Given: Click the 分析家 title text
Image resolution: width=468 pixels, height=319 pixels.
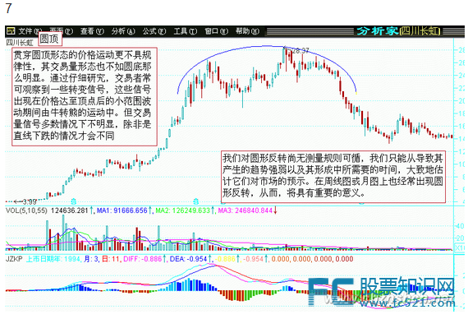Looking at the screenshot, I should (377, 31).
